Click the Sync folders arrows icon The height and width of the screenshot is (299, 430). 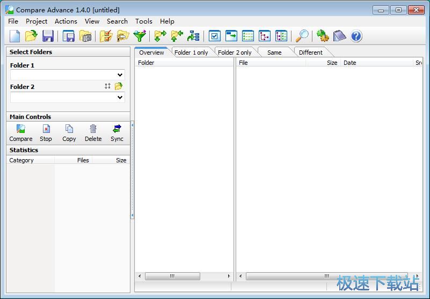pos(116,132)
